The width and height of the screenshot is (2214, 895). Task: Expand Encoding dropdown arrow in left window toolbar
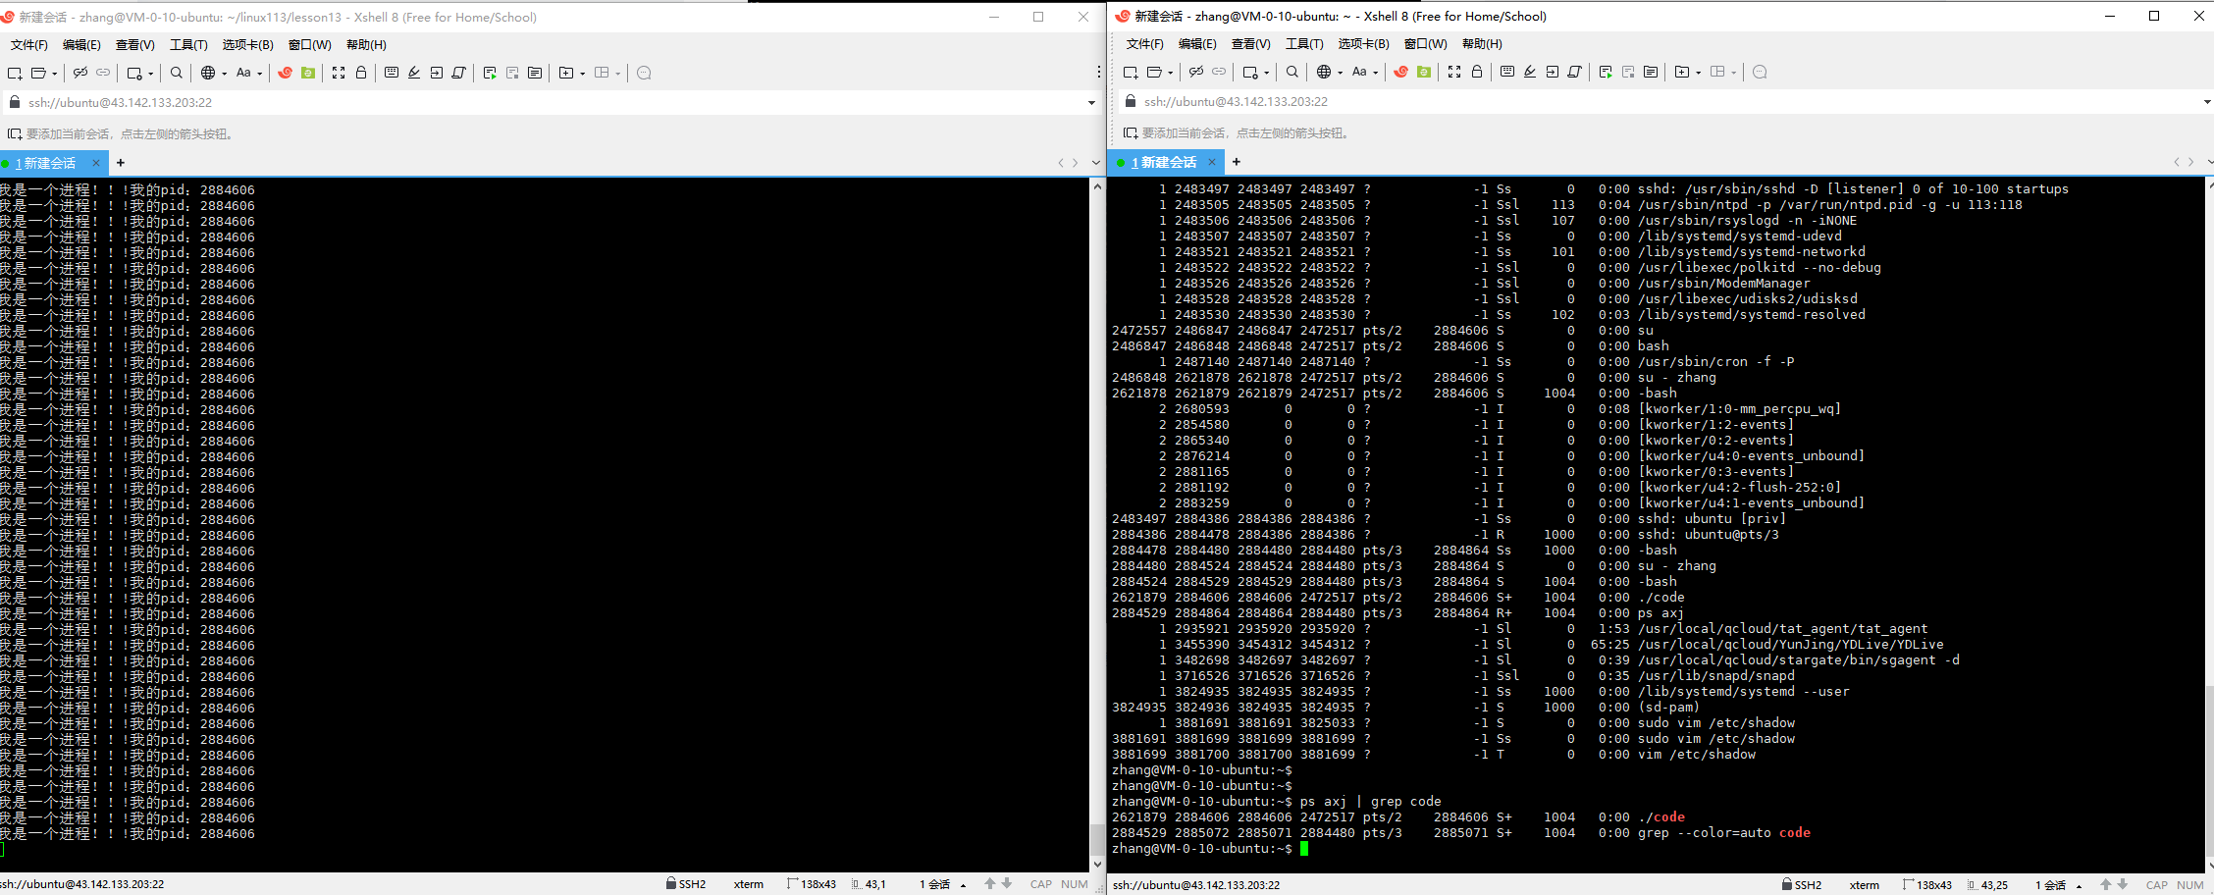(x=225, y=74)
